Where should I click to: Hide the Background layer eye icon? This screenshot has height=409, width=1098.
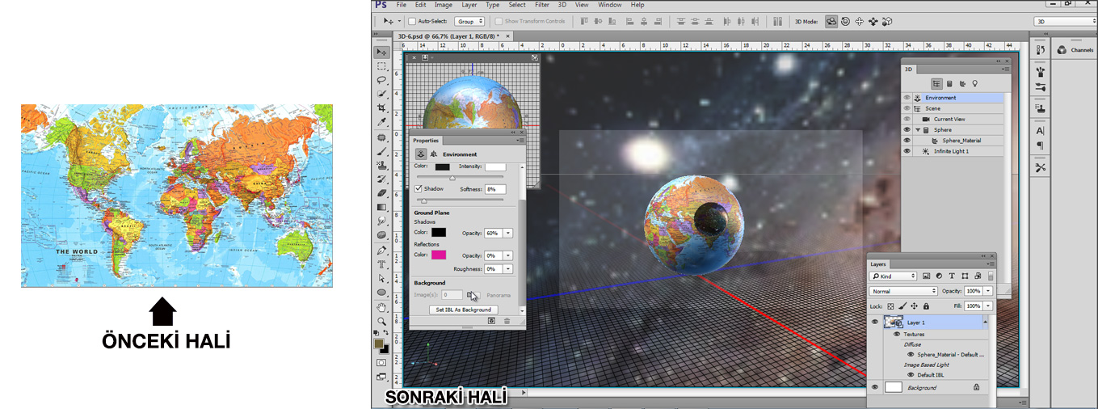point(874,387)
